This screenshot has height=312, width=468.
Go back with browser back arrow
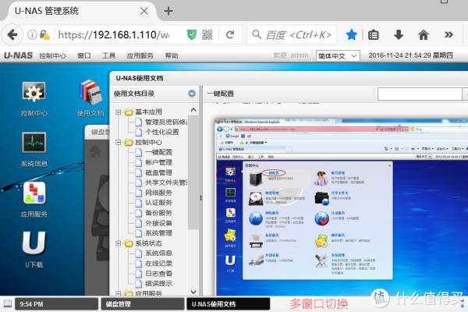[x=12, y=35]
